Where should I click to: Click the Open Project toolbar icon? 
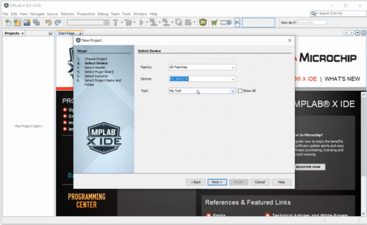click(27, 22)
